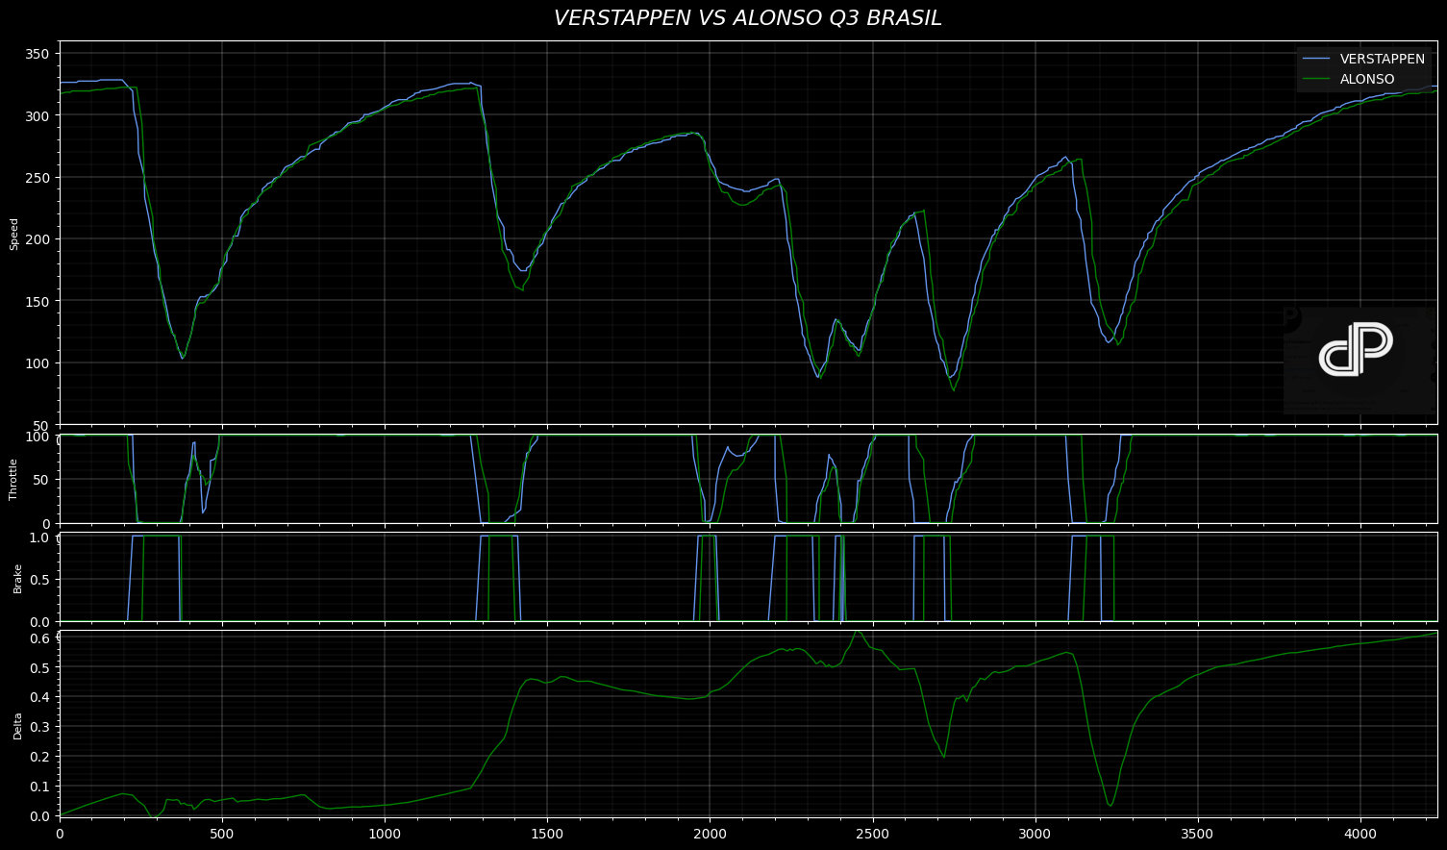The width and height of the screenshot is (1447, 850).
Task: Click the 1000 tick on the x-axis
Action: tap(385, 833)
